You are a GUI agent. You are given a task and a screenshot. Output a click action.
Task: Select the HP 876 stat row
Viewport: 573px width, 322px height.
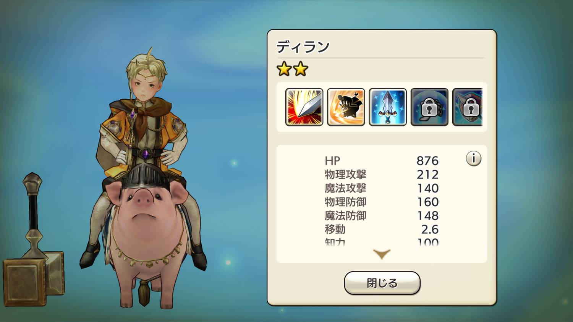pyautogui.click(x=382, y=161)
